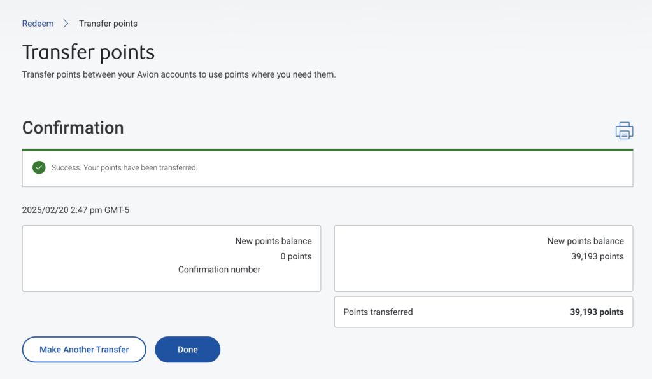The height and width of the screenshot is (379, 652).
Task: Click the transfer timestamp 2025/02/20 2:47 pm
Action: tap(76, 210)
